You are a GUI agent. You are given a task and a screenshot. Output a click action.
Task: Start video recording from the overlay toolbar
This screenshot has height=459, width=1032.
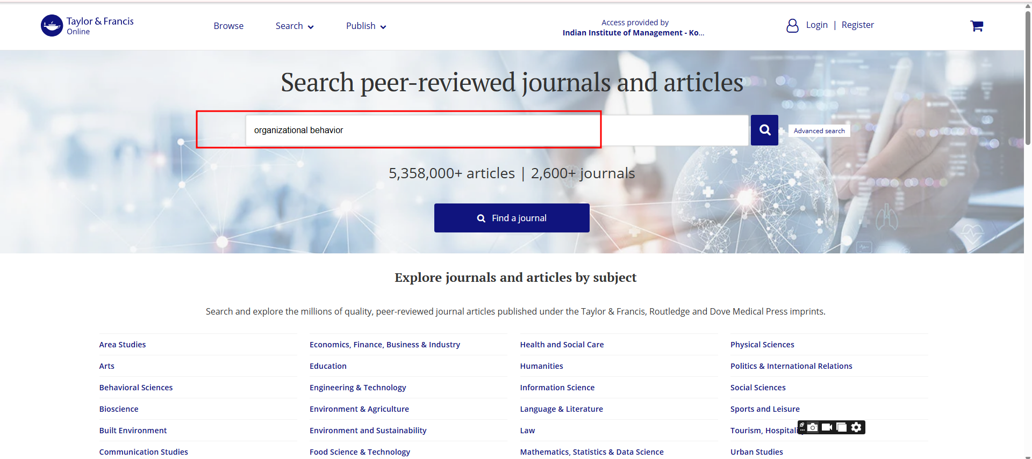coord(827,427)
